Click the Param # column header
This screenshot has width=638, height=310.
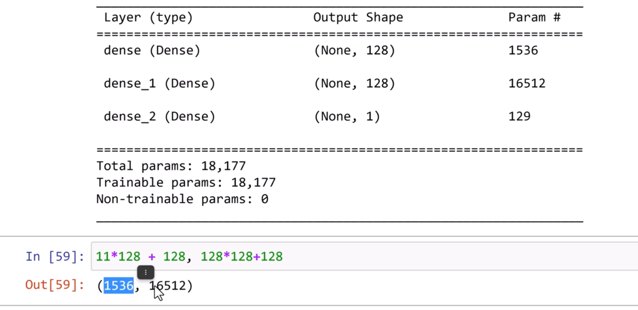click(x=534, y=18)
